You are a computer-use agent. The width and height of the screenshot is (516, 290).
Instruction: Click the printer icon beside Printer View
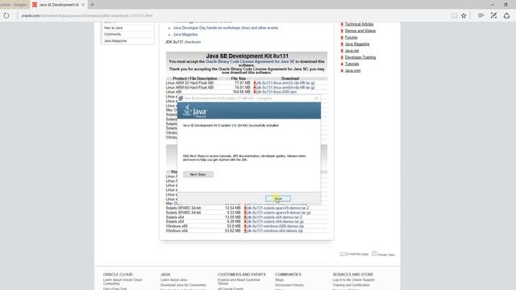click(374, 254)
